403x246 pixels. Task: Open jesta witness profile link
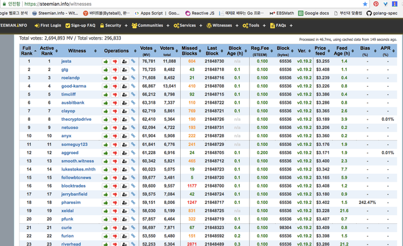pyautogui.click(x=66, y=61)
